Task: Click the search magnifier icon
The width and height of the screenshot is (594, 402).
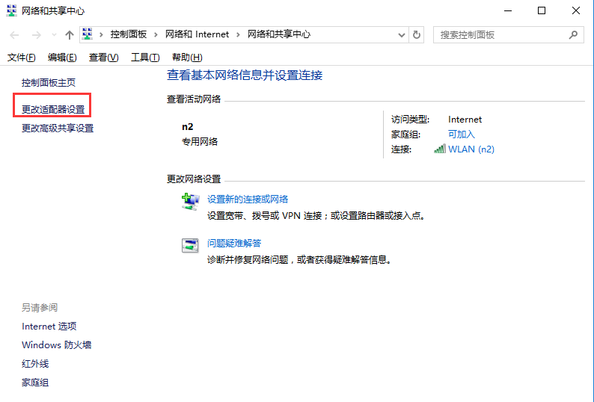Action: click(x=573, y=34)
